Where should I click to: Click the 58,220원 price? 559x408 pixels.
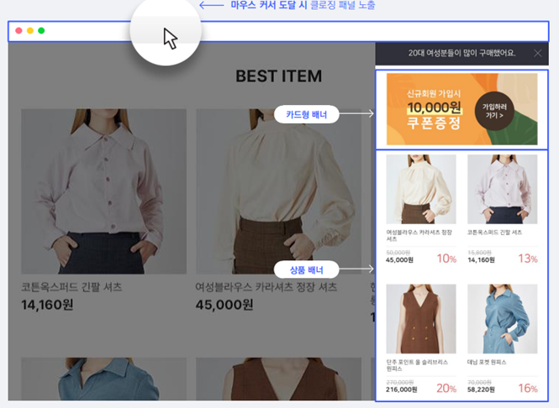481,390
